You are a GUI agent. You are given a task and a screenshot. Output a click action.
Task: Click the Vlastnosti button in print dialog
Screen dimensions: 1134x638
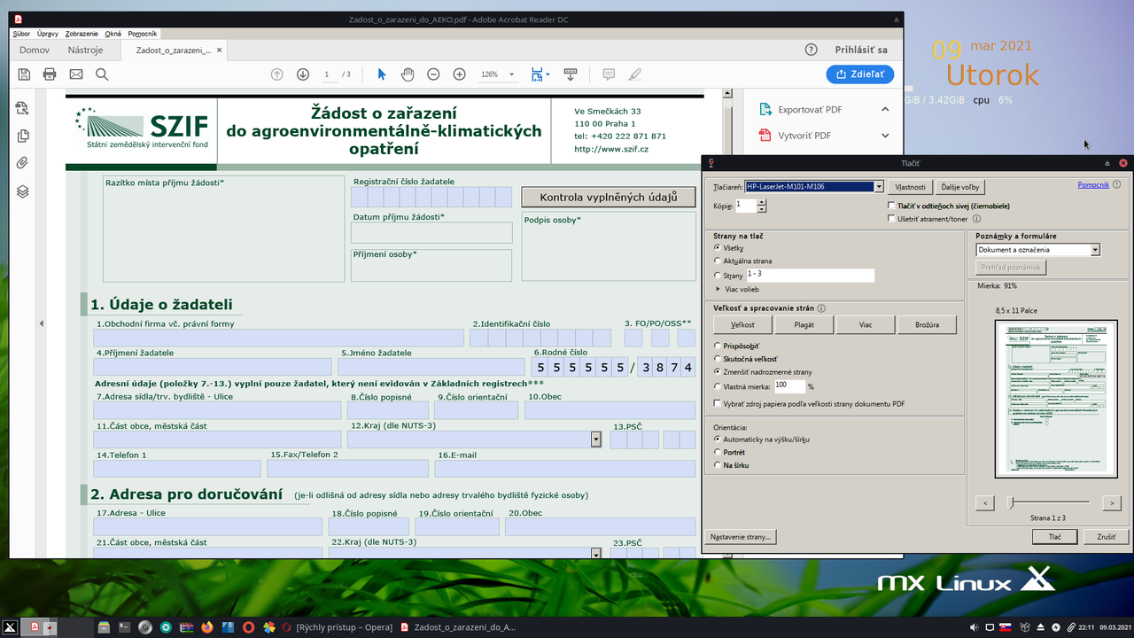911,187
